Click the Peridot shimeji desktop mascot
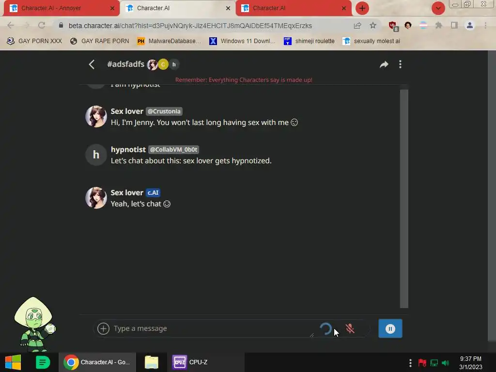The image size is (496, 372). pyautogui.click(x=34, y=324)
